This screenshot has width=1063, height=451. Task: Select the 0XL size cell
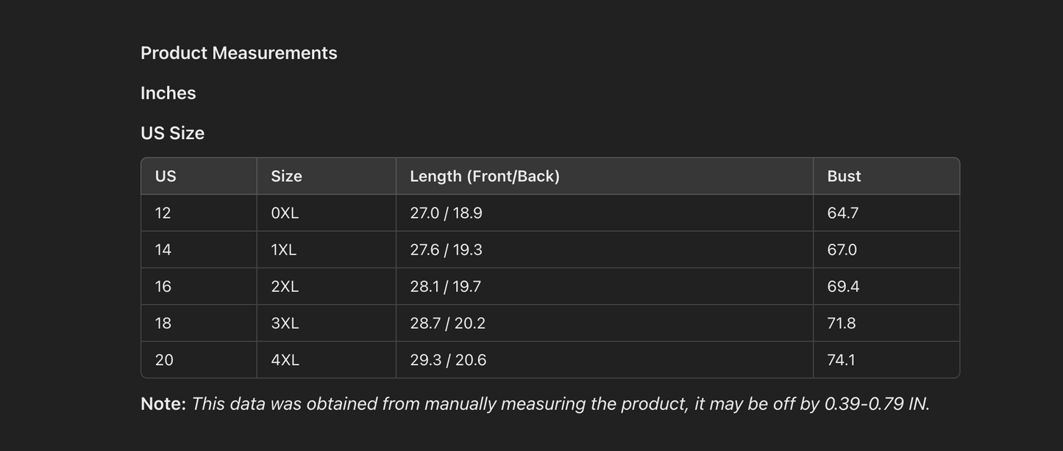(x=285, y=213)
